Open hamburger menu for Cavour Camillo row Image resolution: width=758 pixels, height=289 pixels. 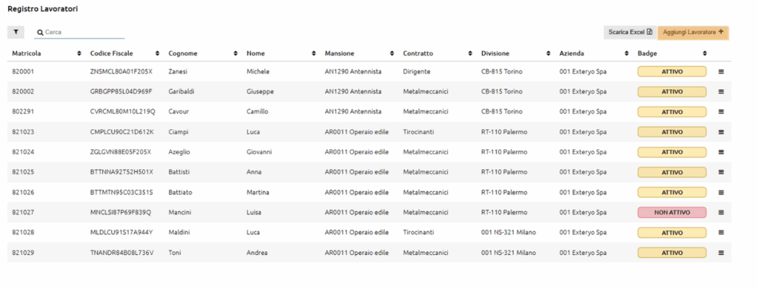tap(721, 112)
